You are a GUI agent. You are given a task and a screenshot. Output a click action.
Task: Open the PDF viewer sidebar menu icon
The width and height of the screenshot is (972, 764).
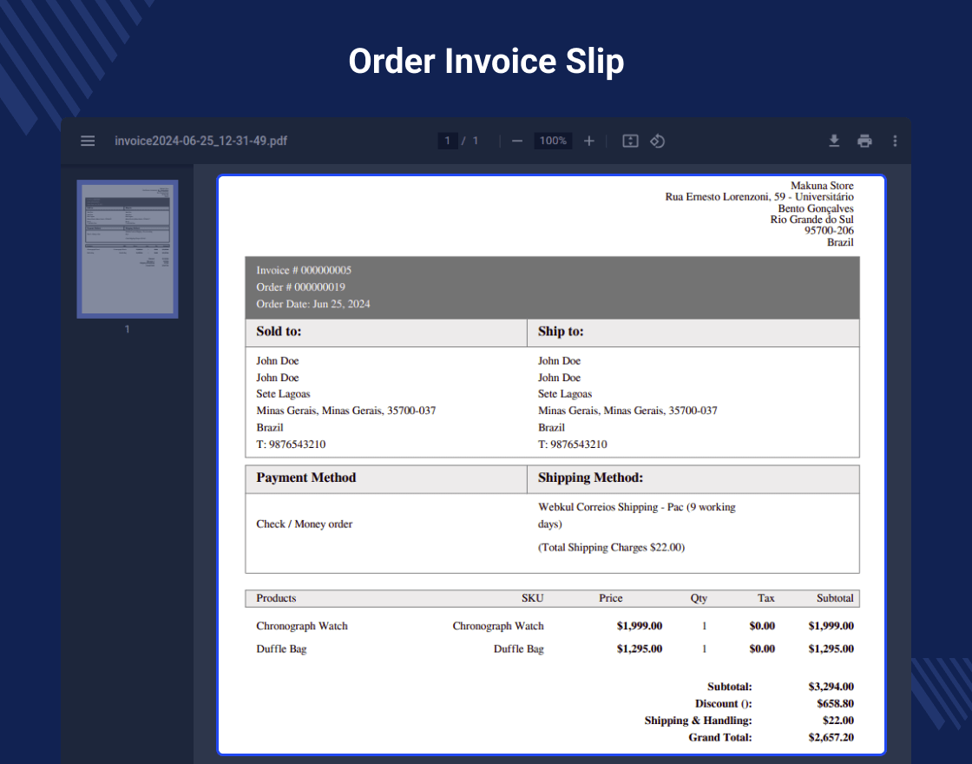[88, 141]
